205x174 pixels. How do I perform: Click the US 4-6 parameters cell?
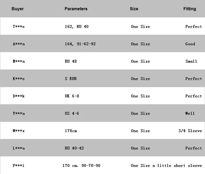[72, 113]
